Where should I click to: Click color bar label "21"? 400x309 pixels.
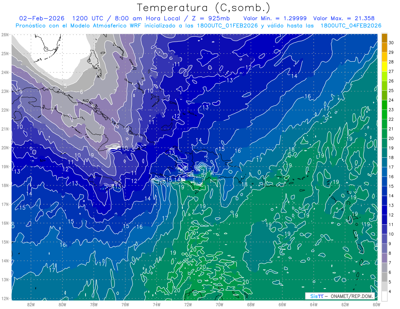tap(391, 129)
